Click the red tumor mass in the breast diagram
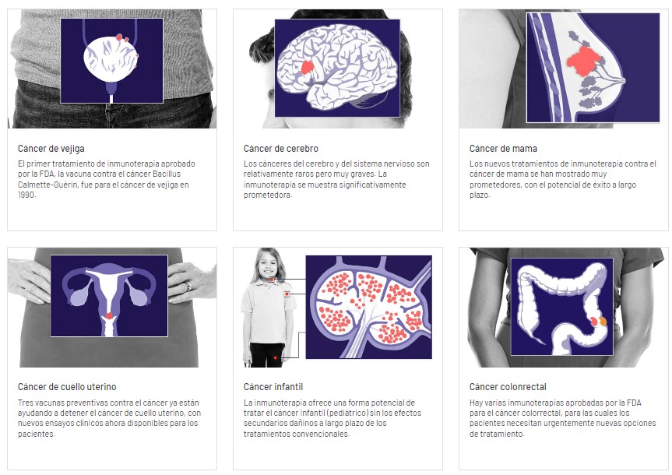672x475 pixels. click(582, 62)
